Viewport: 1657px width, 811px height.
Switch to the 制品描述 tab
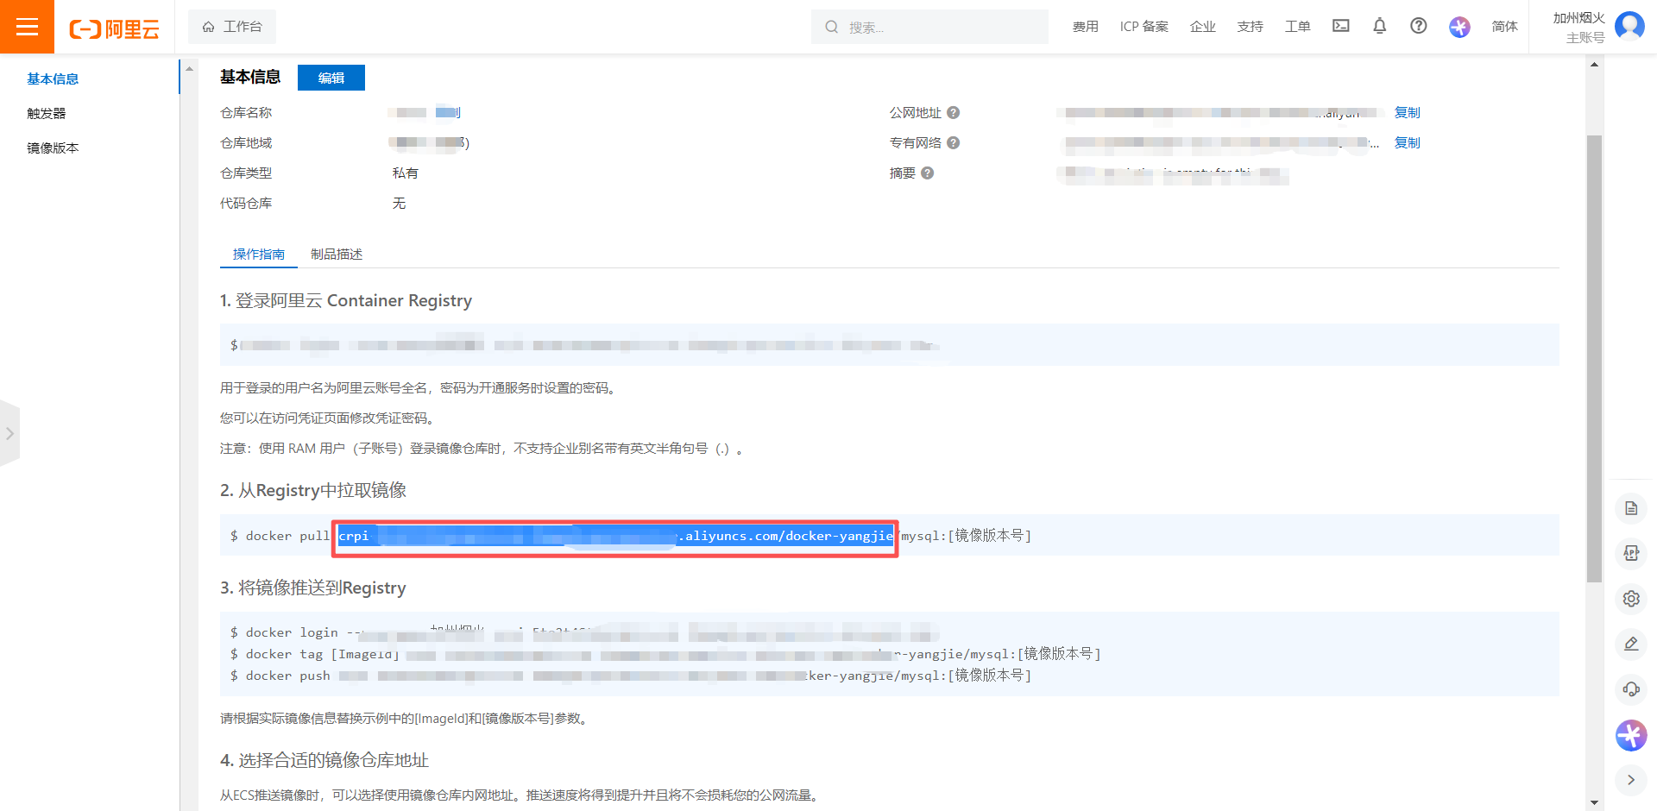(337, 254)
